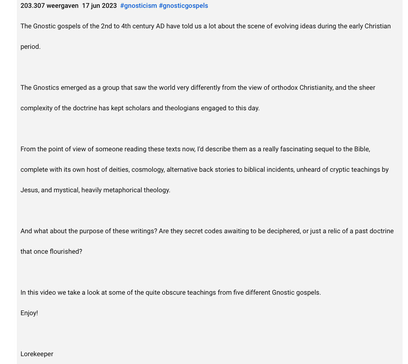Click the "Enjoy!" text
Image resolution: width=408 pixels, height=364 pixels.
click(x=29, y=313)
